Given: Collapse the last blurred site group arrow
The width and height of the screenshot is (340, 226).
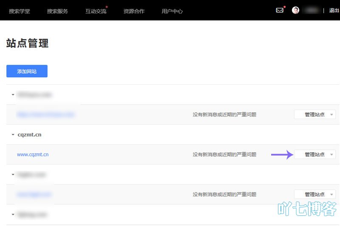Looking at the screenshot, I should (x=13, y=215).
